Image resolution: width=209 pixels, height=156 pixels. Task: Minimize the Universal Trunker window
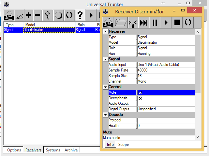click(179, 4)
